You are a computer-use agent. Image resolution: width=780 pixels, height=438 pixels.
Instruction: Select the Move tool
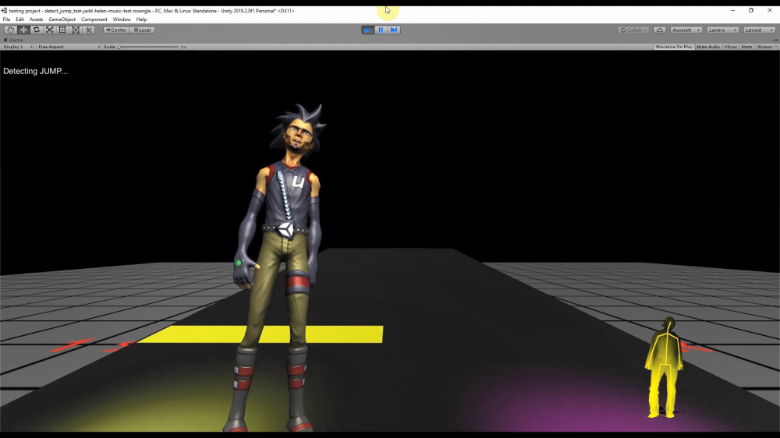click(23, 30)
